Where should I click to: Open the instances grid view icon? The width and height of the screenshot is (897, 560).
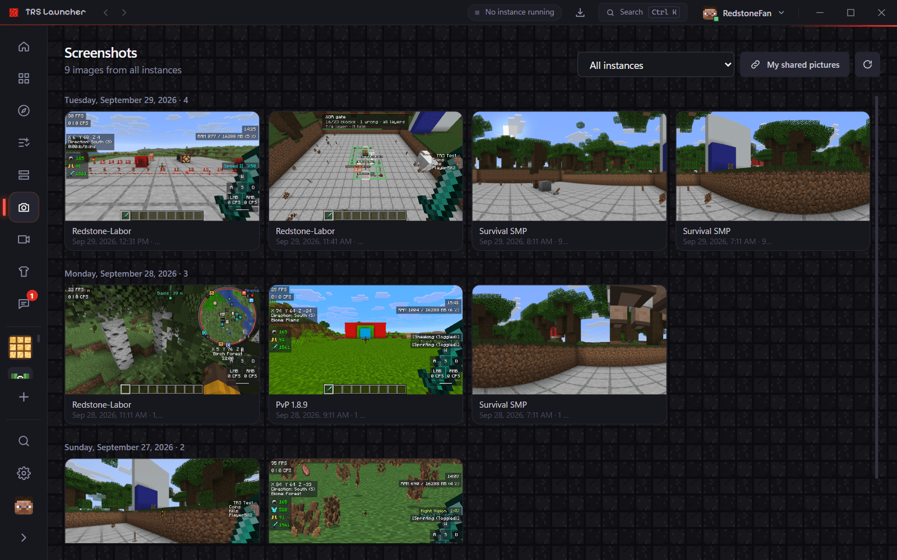point(24,78)
